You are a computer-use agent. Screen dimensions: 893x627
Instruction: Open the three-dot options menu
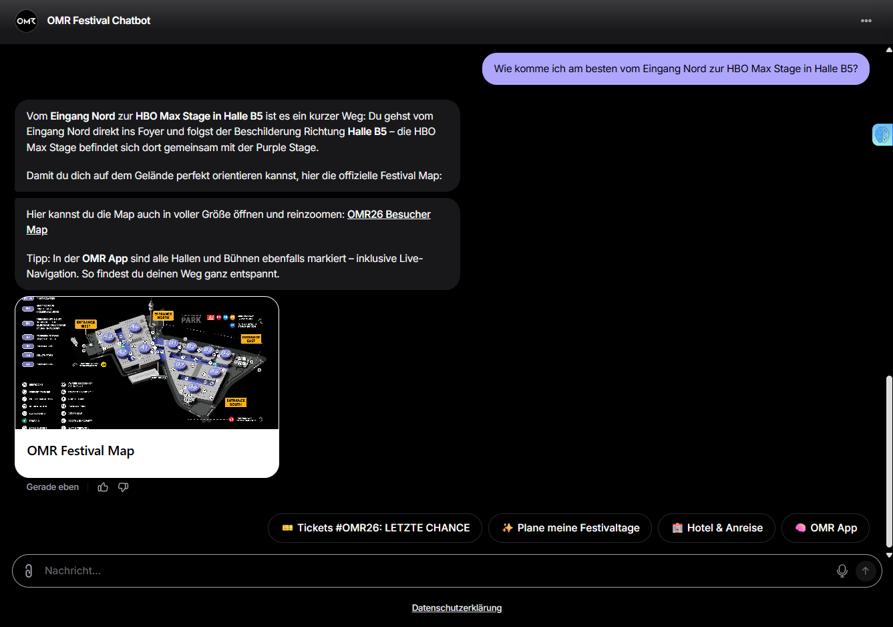(x=866, y=21)
